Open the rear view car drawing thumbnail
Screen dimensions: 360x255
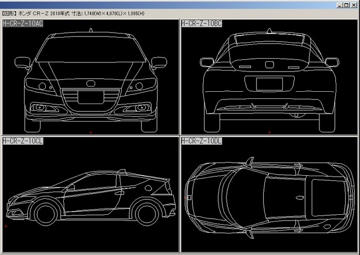(x=269, y=77)
